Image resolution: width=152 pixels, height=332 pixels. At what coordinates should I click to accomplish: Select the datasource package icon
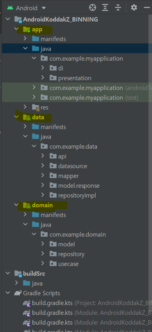[53, 166]
